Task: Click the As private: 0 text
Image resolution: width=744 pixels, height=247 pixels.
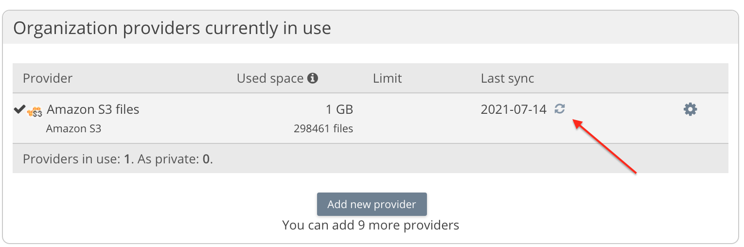Action: coord(175,159)
